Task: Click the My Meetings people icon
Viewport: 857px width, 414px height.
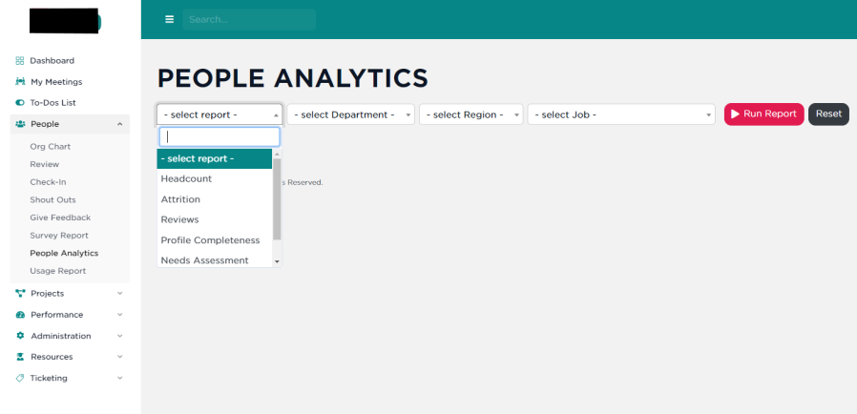Action: pyautogui.click(x=20, y=81)
